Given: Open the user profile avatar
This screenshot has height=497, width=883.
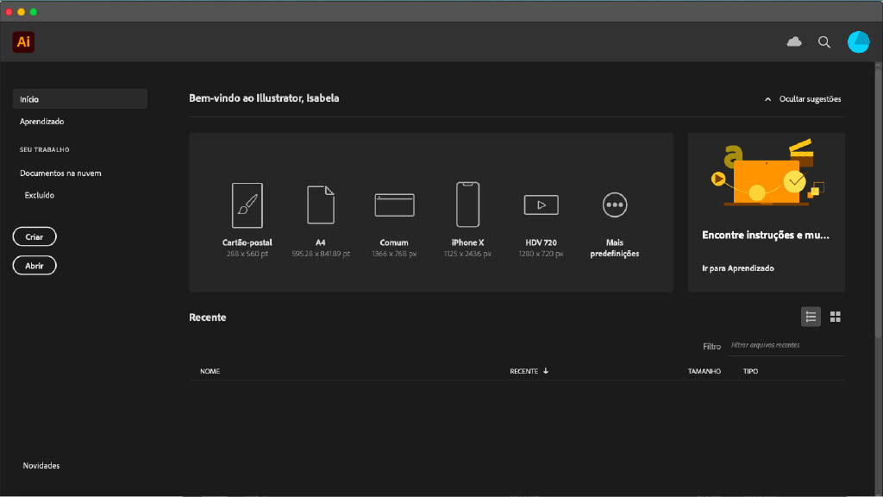Looking at the screenshot, I should coord(858,41).
